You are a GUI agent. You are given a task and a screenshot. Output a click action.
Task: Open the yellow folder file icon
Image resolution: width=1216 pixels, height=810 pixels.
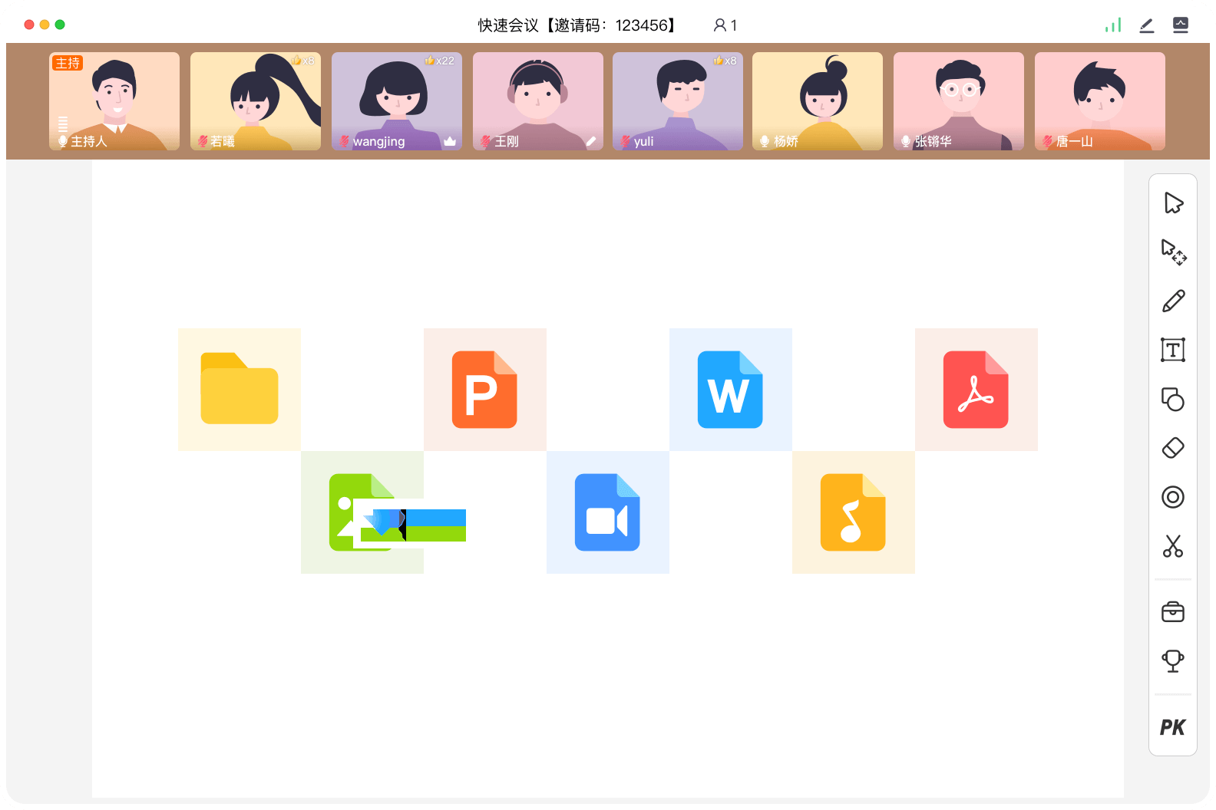(x=240, y=389)
